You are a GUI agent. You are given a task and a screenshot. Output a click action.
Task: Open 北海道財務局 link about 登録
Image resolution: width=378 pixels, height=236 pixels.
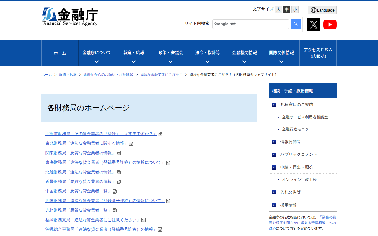pyautogui.click(x=101, y=134)
